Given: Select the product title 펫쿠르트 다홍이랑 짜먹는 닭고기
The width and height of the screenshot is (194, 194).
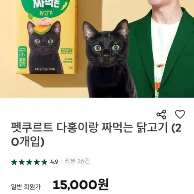Looking at the screenshot, I should (x=89, y=128).
